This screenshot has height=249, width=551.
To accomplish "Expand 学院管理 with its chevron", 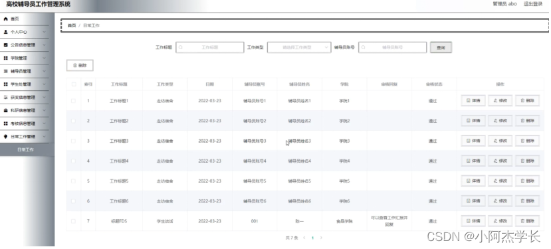I will [x=45, y=58].
